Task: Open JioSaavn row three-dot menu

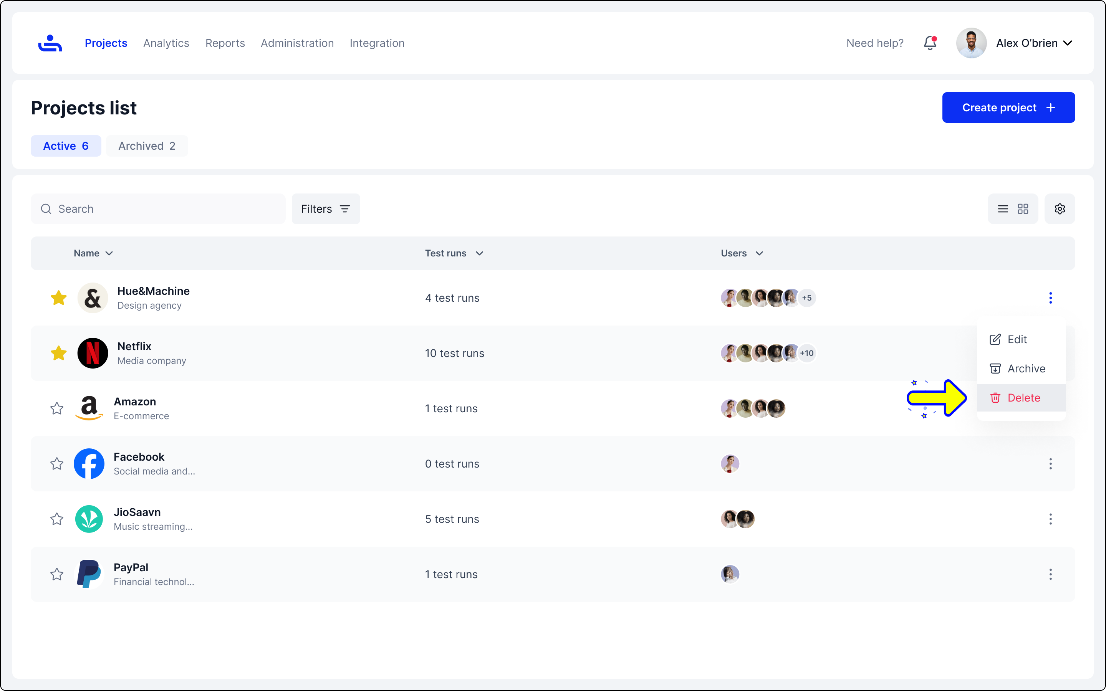Action: pos(1050,519)
